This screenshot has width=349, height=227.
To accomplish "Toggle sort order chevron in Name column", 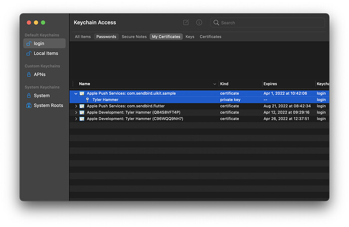I will (214, 84).
